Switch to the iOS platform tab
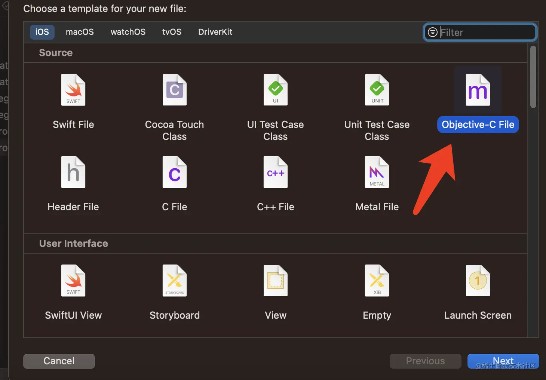Viewport: 546px width, 380px height. pos(42,32)
